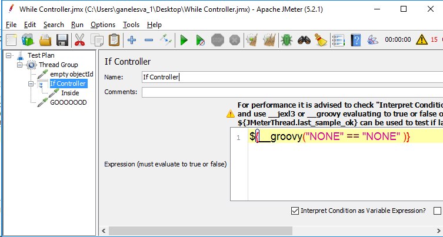Open log viewer via warning triangle icon

click(x=422, y=40)
